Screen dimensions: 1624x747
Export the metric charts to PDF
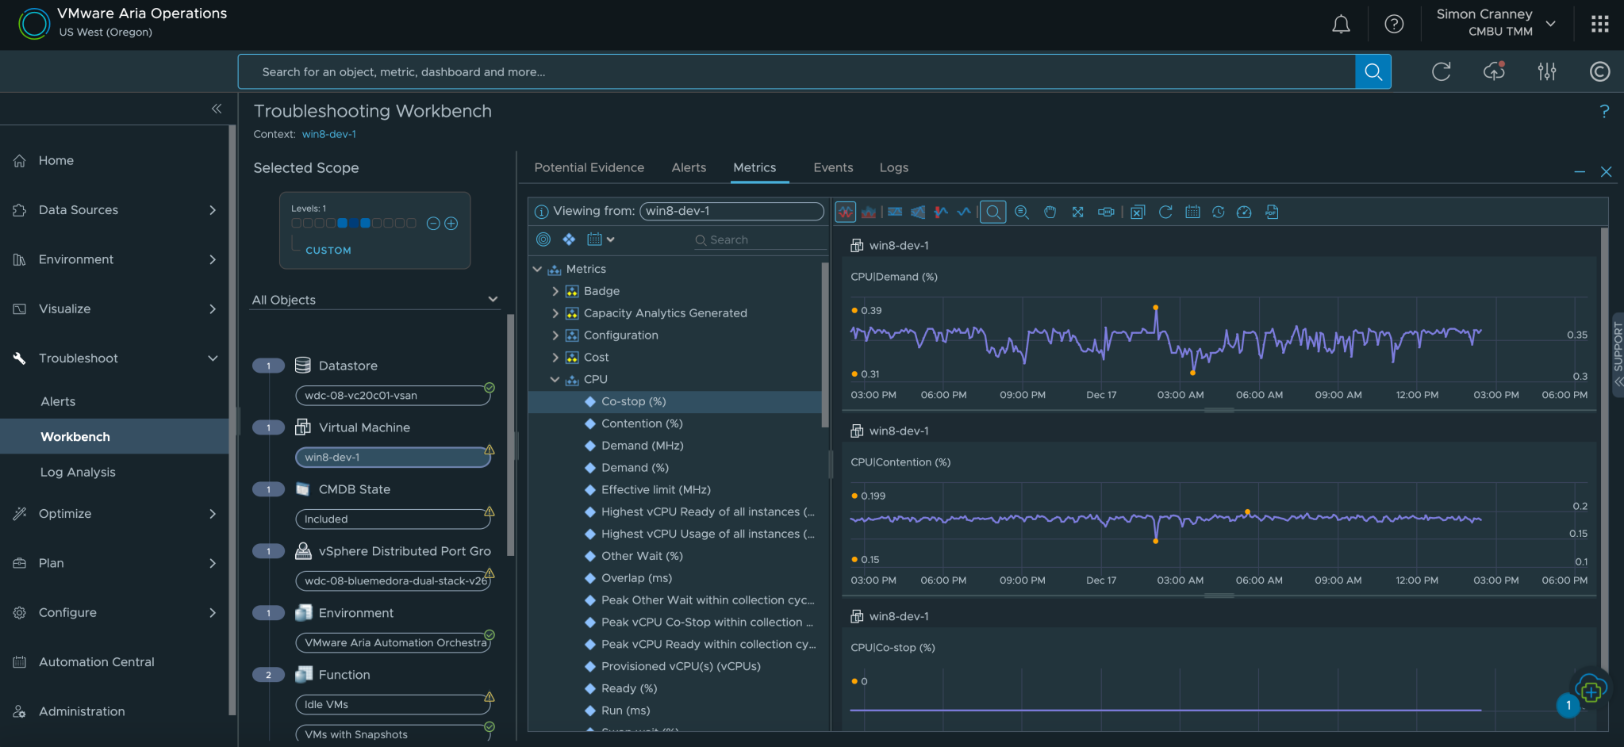point(1273,212)
